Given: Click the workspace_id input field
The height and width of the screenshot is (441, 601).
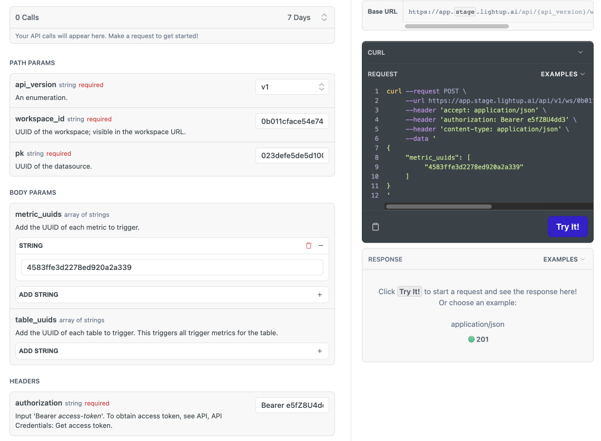Looking at the screenshot, I should [292, 122].
